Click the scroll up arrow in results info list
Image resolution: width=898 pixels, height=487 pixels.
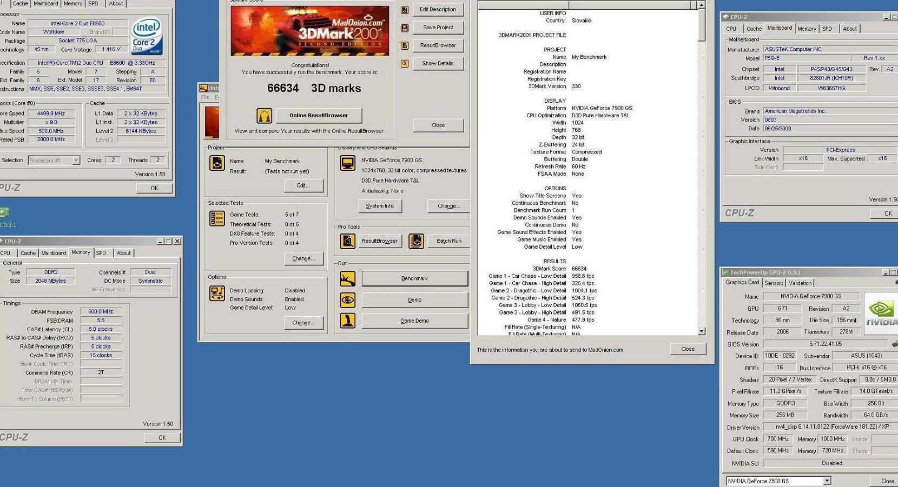[x=701, y=5]
